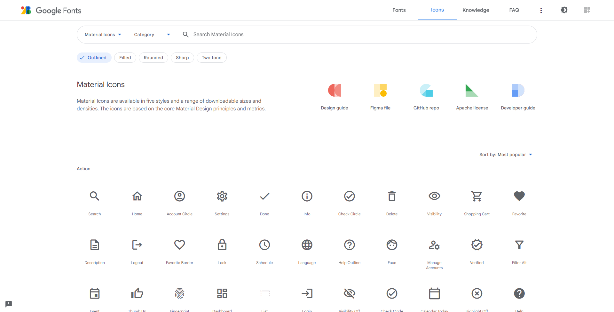Choose the Verified badge icon
This screenshot has width=614, height=312.
(477, 245)
